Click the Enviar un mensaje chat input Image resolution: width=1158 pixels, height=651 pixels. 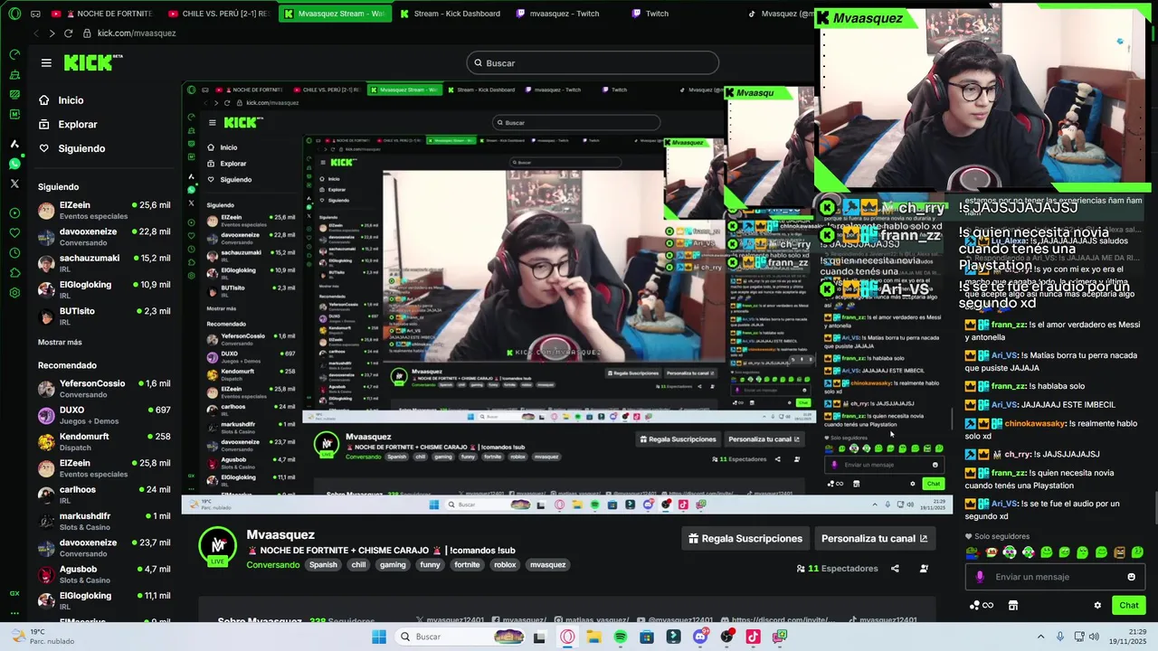[x=1055, y=577]
